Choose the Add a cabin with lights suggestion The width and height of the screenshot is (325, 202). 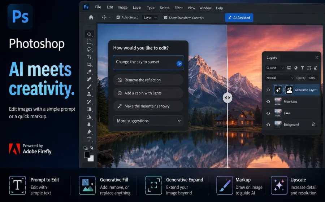click(148, 93)
